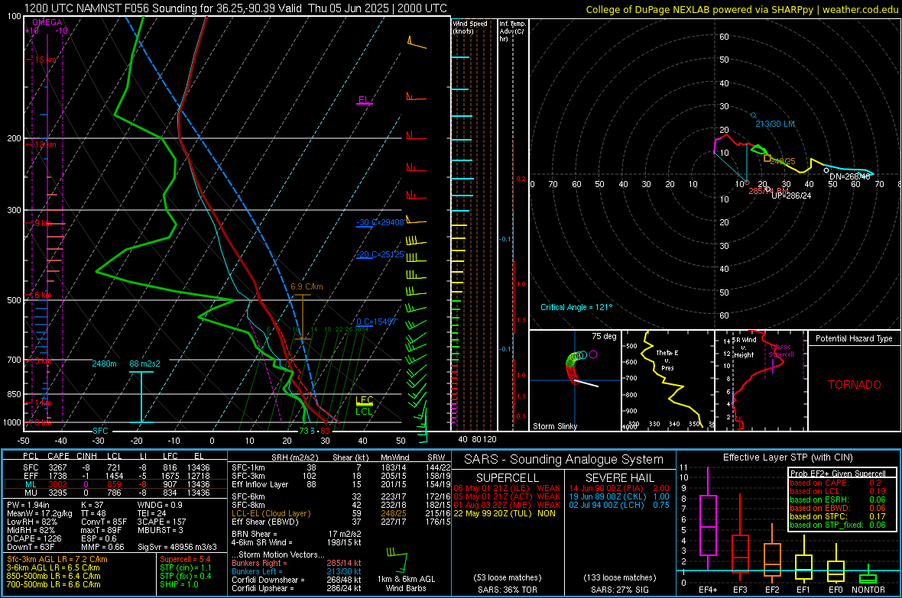Click the SARS: 27% SIG result
This screenshot has height=598, width=902.
point(619,590)
